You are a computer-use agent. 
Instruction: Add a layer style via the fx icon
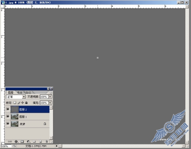[16, 141]
